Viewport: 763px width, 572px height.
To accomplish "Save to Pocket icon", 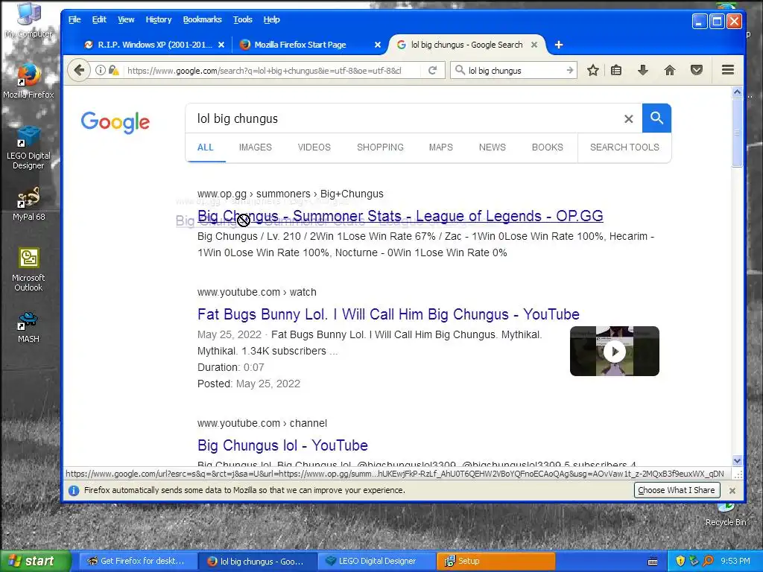I will click(697, 71).
